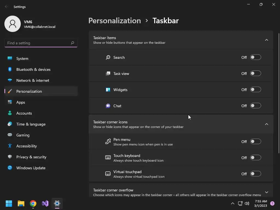Screen dimensions: 280x210
Task: Collapse the Taskbar items section
Action: point(266,40)
